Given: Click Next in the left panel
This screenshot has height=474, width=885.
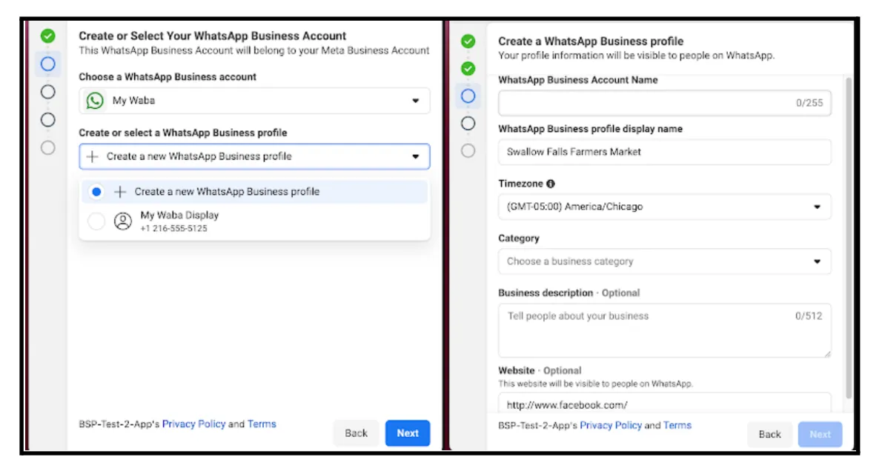Looking at the screenshot, I should pyautogui.click(x=408, y=433).
